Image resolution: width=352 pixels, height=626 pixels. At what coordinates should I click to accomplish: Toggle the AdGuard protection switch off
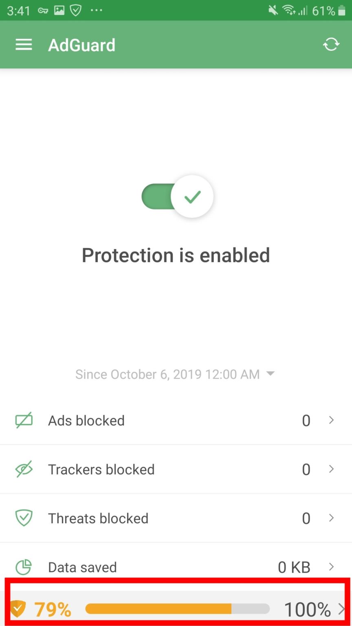pos(178,197)
